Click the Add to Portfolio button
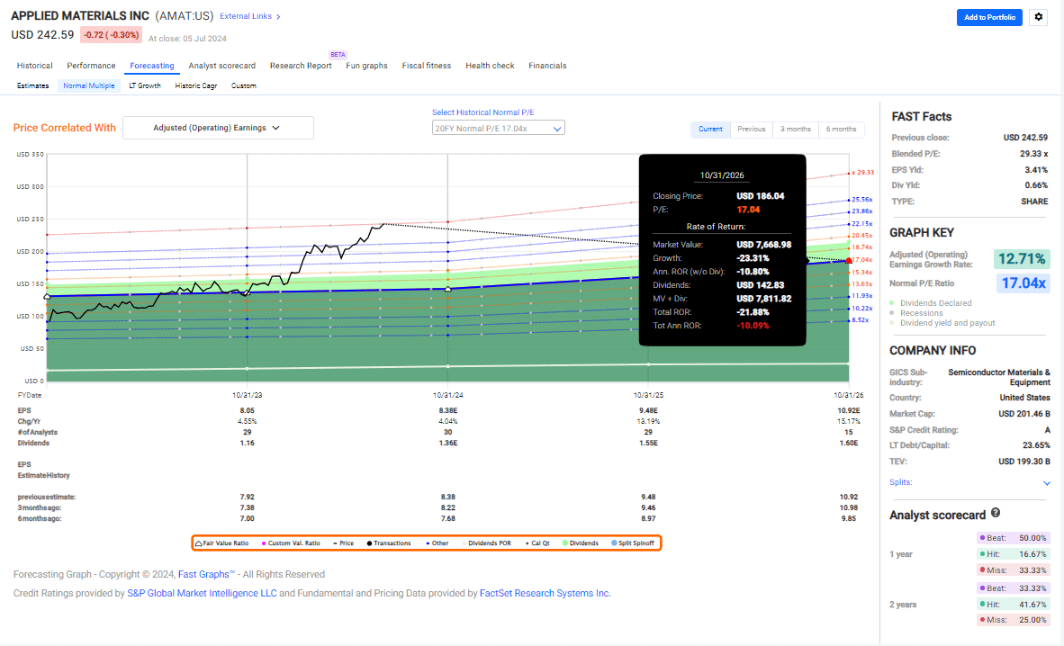 (989, 17)
